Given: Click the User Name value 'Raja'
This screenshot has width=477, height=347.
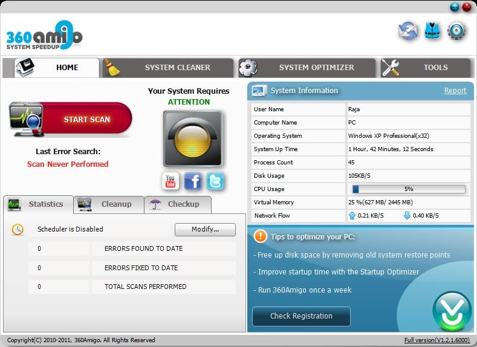Looking at the screenshot, I should click(354, 109).
